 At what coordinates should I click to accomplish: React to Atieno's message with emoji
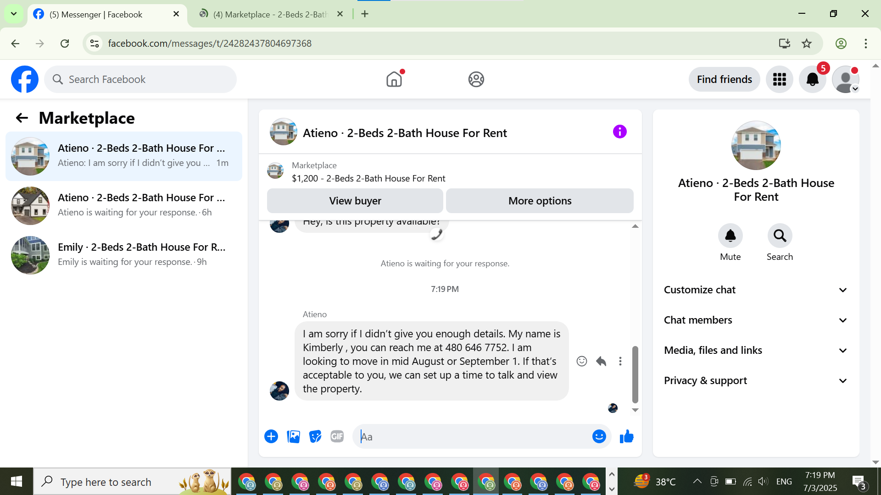tap(582, 361)
